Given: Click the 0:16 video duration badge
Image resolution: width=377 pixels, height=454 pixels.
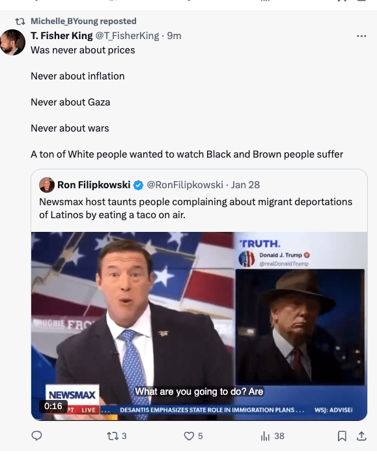Looking at the screenshot, I should click(53, 406).
